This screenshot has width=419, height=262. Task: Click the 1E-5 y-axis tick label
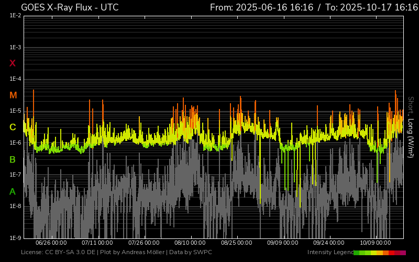15,111
